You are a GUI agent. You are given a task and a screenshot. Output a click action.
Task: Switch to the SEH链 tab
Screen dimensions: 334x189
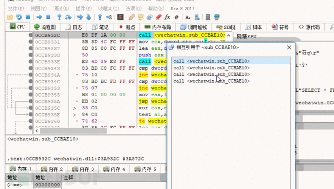click(226, 27)
